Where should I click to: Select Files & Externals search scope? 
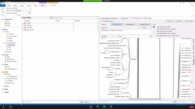117,24
